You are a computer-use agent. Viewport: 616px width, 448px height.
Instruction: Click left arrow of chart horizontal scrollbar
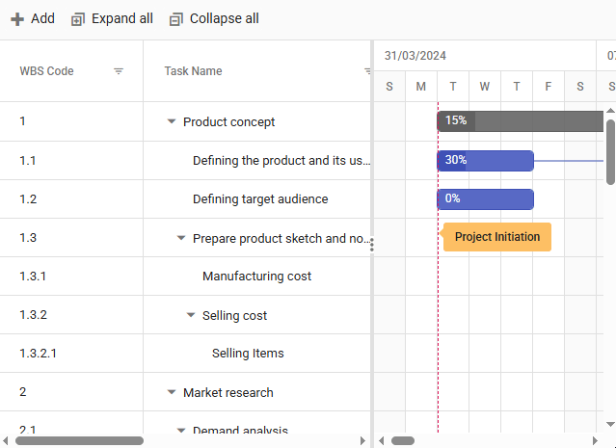[382, 440]
